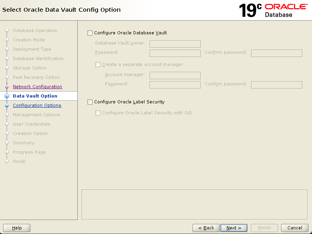This screenshot has height=234, width=312.
Task: Click the Password field under Vault owner
Action: pos(175,53)
